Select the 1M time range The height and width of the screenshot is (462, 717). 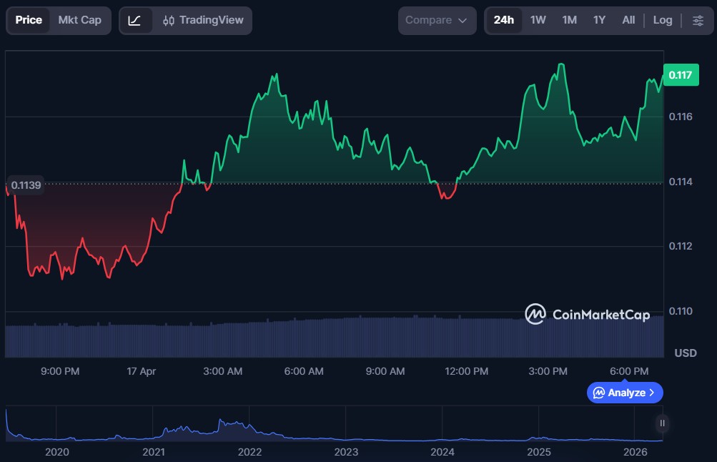pos(569,20)
